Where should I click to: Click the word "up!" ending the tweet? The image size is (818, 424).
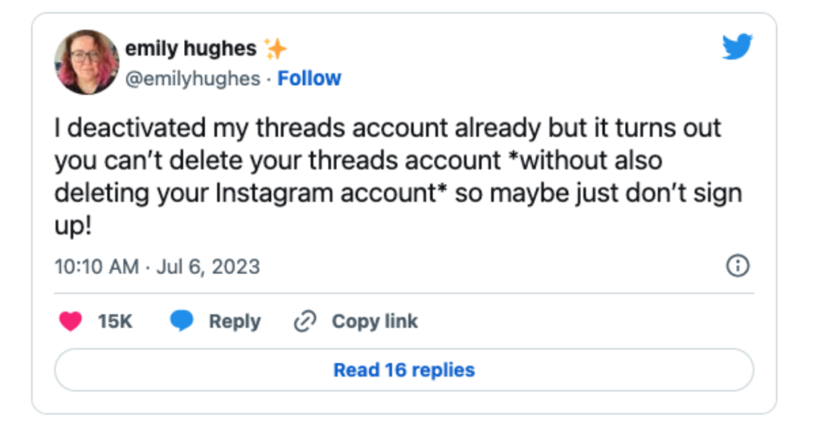73,226
